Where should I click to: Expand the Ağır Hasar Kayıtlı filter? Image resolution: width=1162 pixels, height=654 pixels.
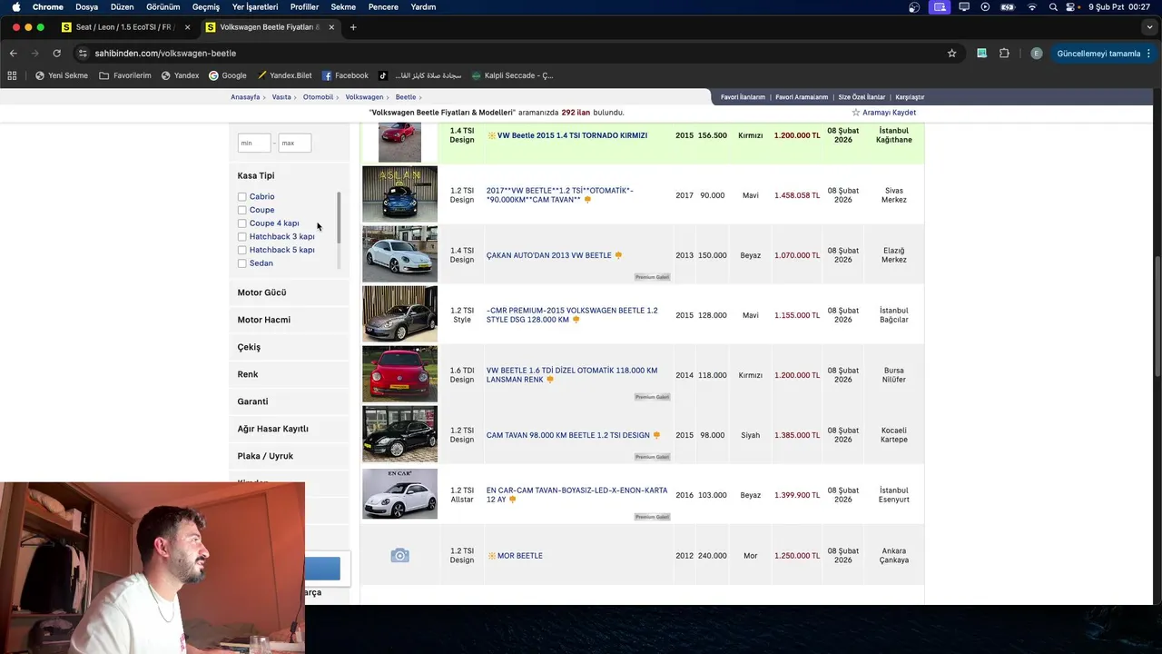coord(273,429)
